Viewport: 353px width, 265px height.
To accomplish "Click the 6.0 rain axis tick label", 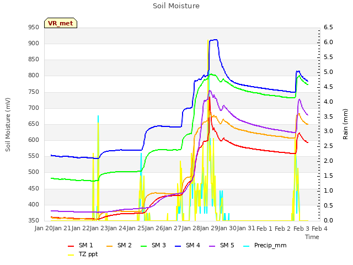I will 328,42.
